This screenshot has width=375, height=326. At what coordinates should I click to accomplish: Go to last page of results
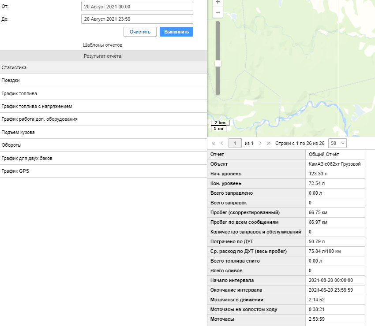tap(269, 143)
